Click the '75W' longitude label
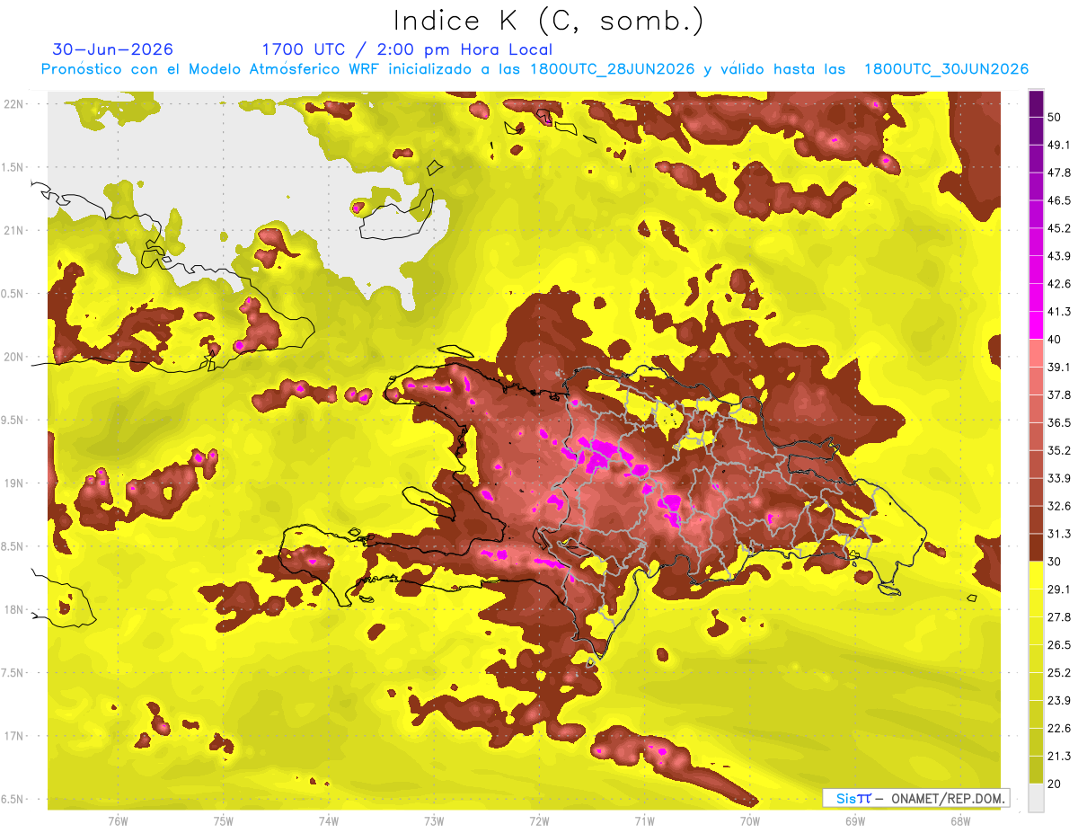This screenshot has height=833, width=1078. pos(224,820)
